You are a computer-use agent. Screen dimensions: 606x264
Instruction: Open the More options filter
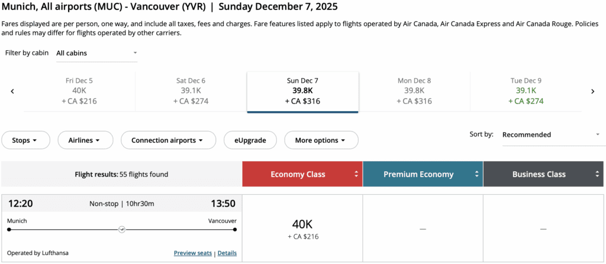pos(321,141)
